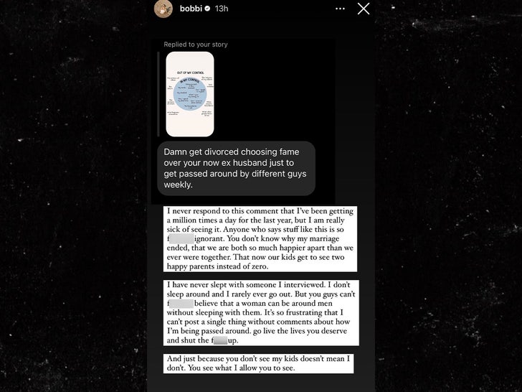Click the vertical quote bar beside the thumbnail
This screenshot has width=522, height=392.
pos(158,94)
